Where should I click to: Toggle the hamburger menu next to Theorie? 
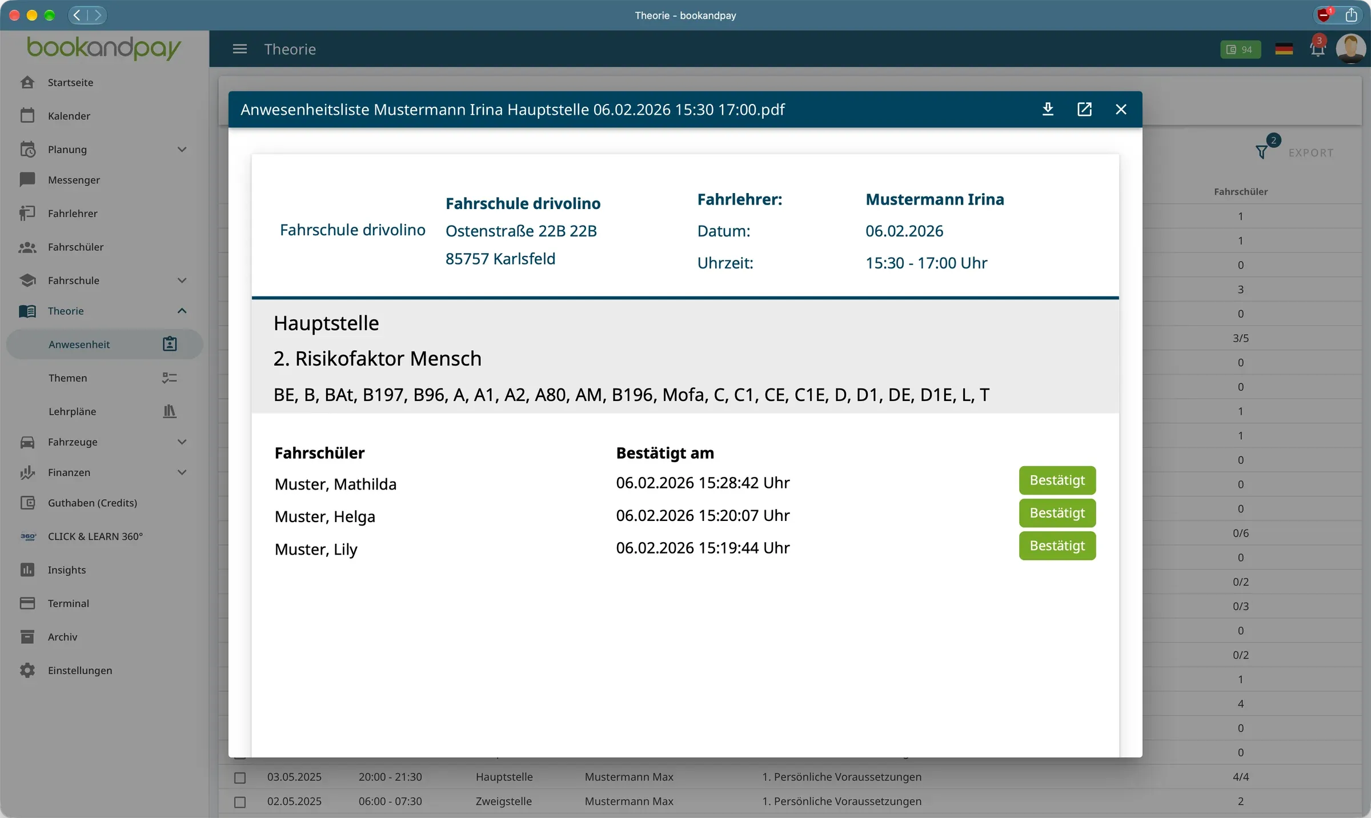240,49
